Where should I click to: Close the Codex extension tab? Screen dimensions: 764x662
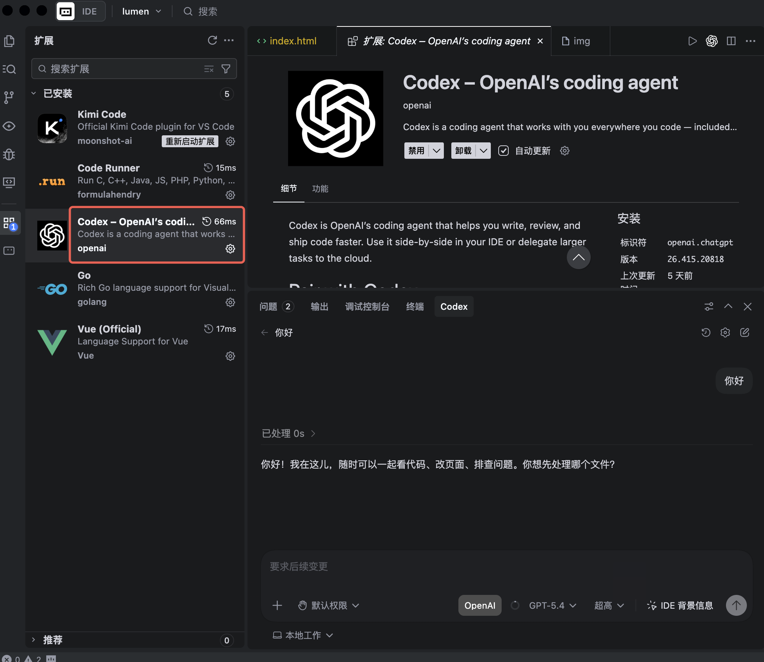[x=540, y=41]
